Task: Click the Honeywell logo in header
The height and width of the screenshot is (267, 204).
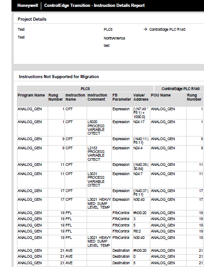Action: (x=28, y=6)
